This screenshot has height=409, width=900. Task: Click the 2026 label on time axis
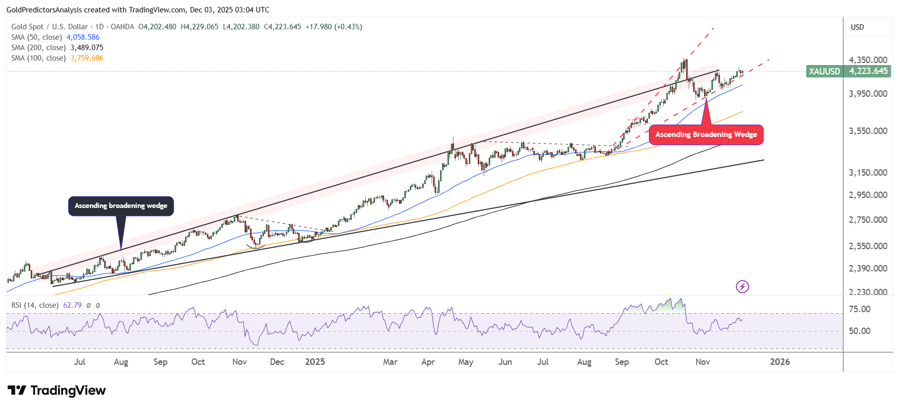[x=779, y=362]
